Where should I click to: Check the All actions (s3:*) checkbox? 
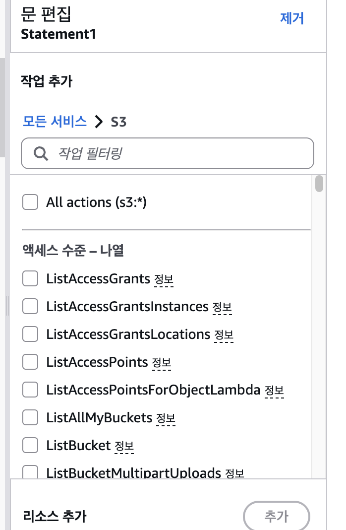point(30,202)
